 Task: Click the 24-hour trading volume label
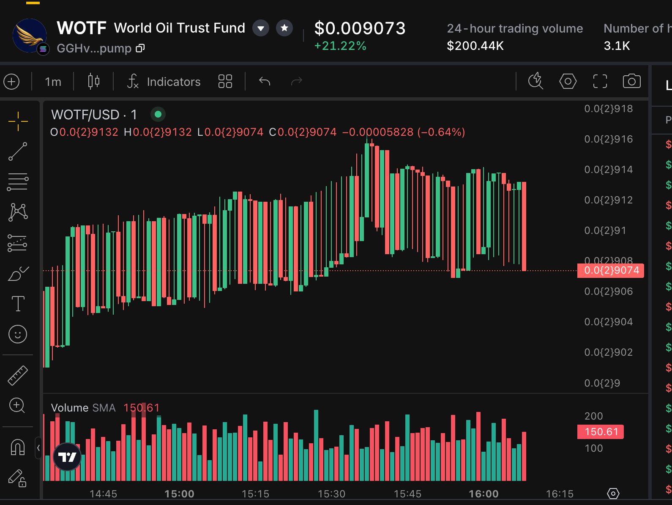click(515, 28)
